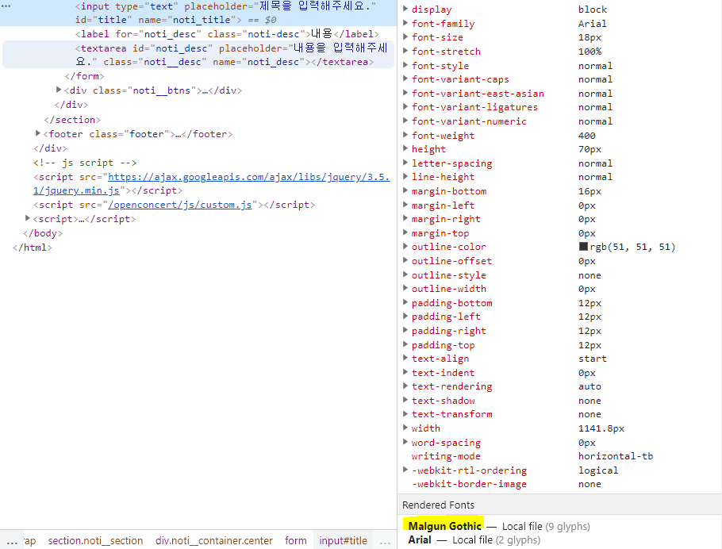Expand the font-family computed property

[405, 23]
